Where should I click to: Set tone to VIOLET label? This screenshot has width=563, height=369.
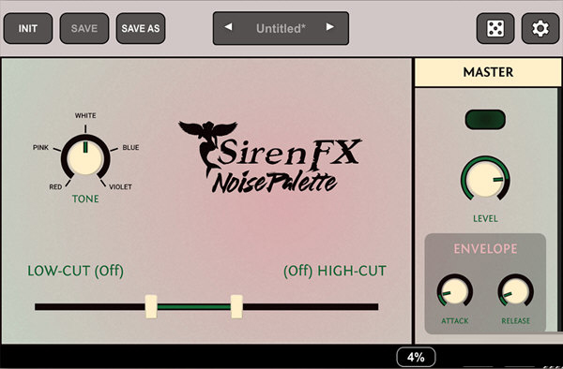[x=120, y=187]
